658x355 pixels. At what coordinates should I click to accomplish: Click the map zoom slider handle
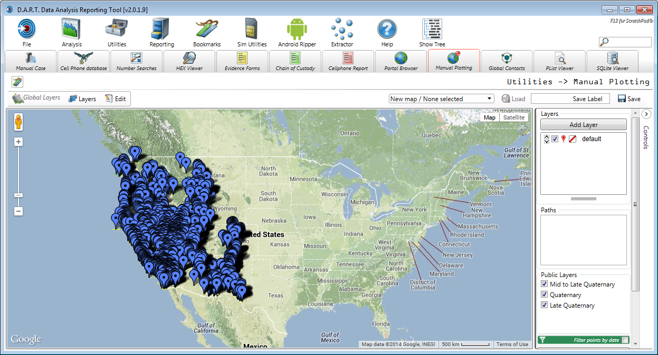[x=18, y=195]
